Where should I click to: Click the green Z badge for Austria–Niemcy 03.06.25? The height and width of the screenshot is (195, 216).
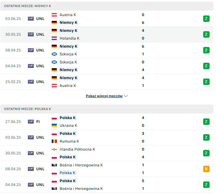pyautogui.click(x=206, y=19)
